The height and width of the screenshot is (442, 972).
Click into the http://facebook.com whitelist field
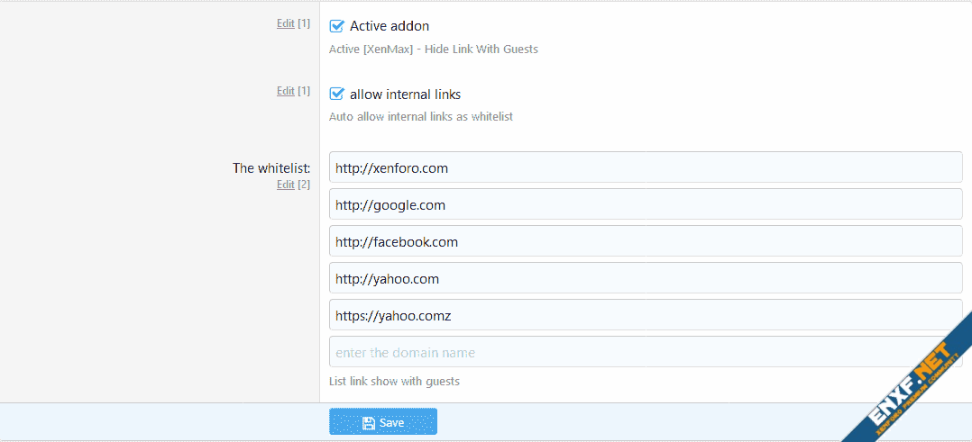coord(646,241)
